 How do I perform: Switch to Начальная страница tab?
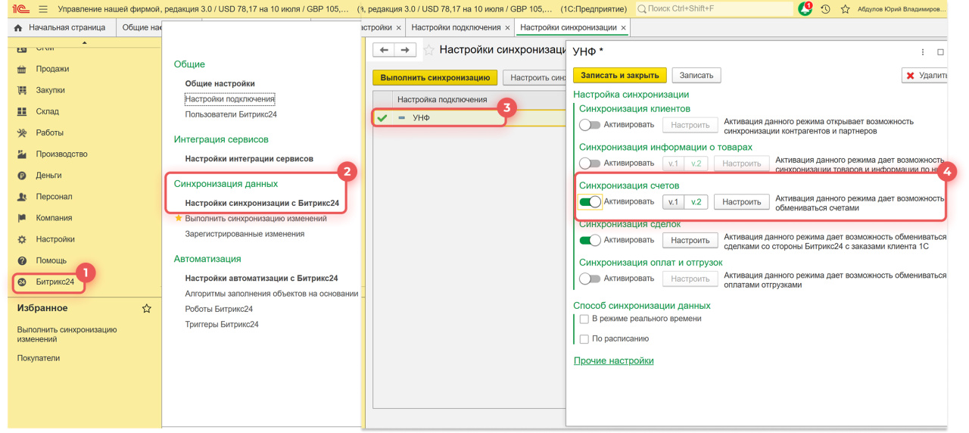(x=61, y=27)
